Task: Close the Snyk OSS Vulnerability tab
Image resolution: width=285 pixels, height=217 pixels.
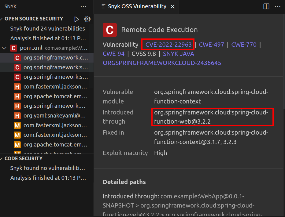Action: [x=173, y=6]
